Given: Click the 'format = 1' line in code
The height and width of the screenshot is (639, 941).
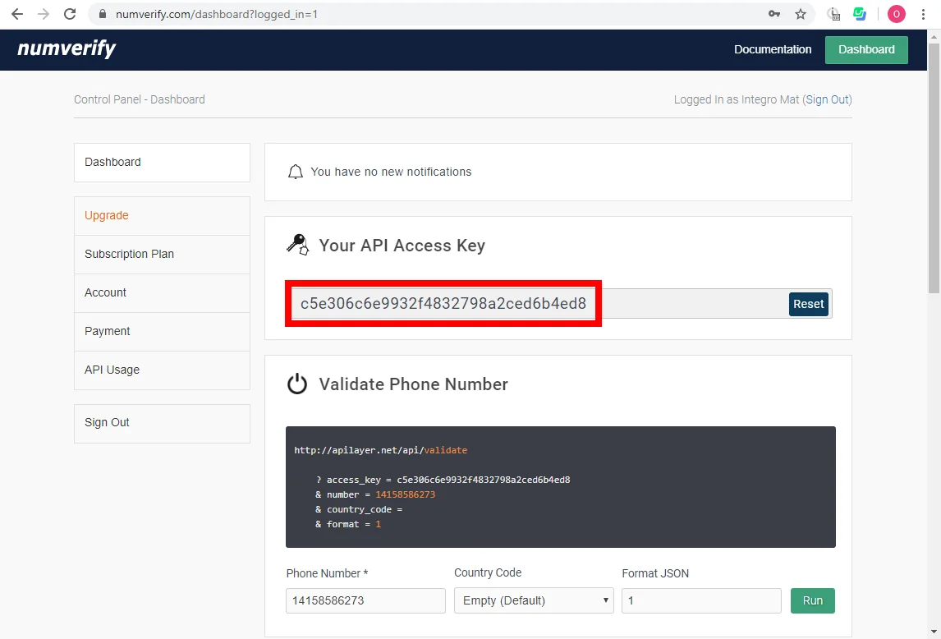Looking at the screenshot, I should (x=348, y=524).
